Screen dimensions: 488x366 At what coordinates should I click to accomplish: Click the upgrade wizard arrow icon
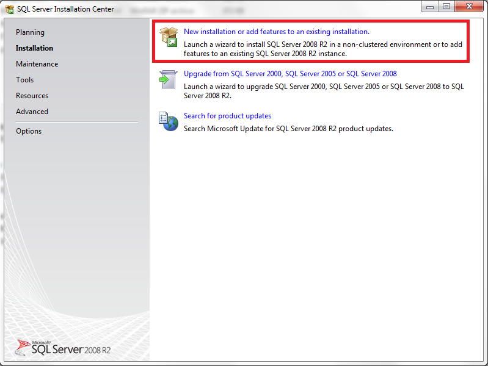pos(169,79)
